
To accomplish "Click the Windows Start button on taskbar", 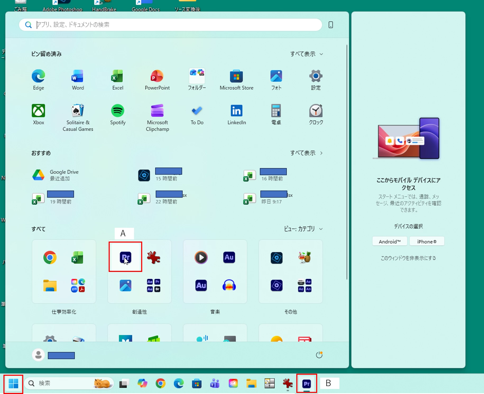I will (x=13, y=383).
